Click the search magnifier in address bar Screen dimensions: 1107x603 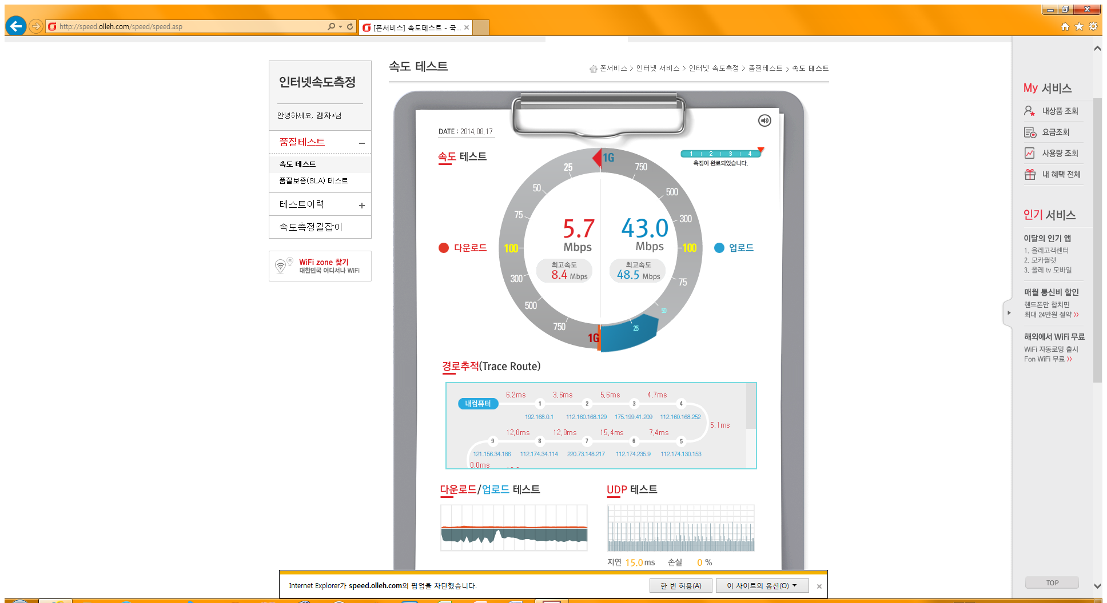pyautogui.click(x=332, y=26)
